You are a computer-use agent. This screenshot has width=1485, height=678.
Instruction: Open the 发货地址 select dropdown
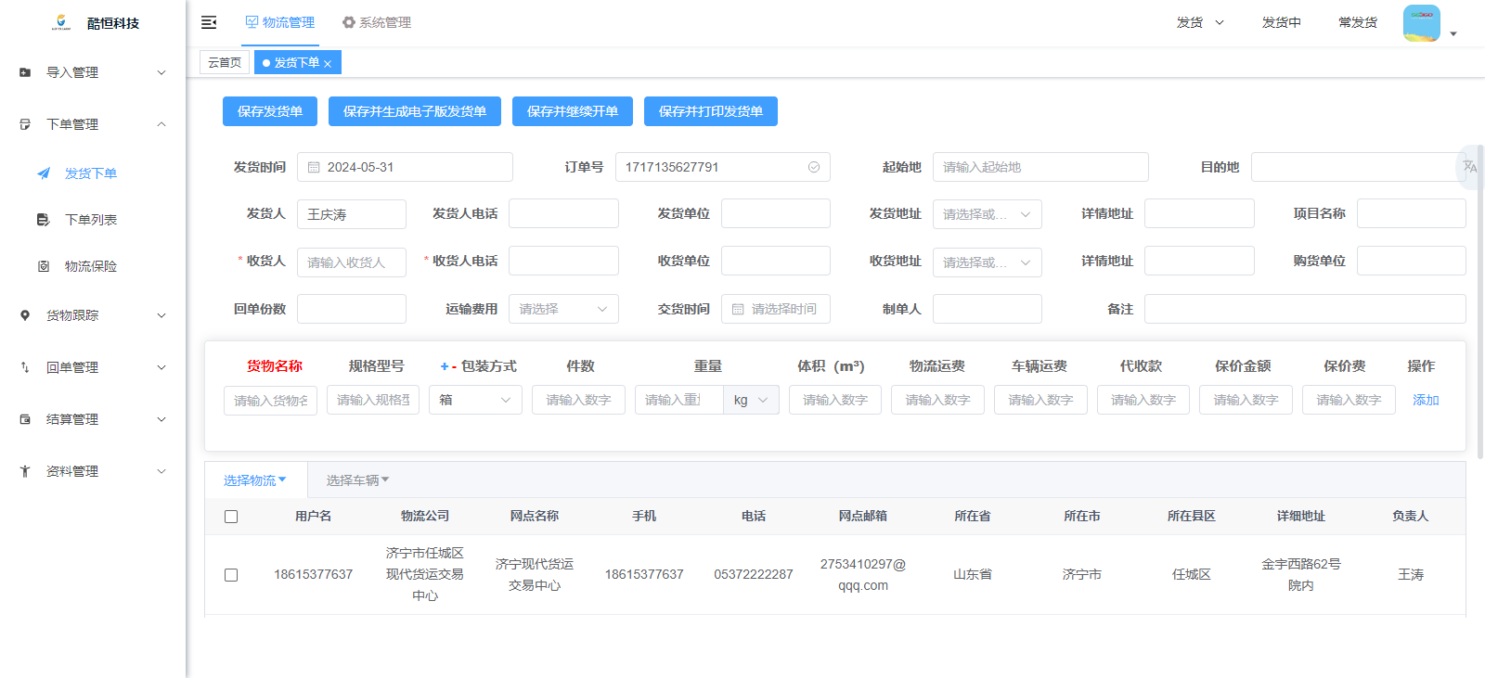tap(988, 214)
